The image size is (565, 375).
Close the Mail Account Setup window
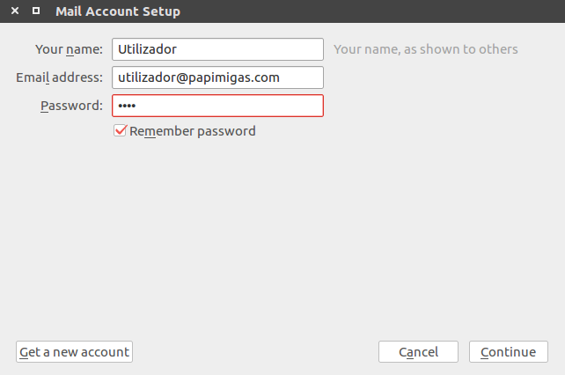[15, 11]
